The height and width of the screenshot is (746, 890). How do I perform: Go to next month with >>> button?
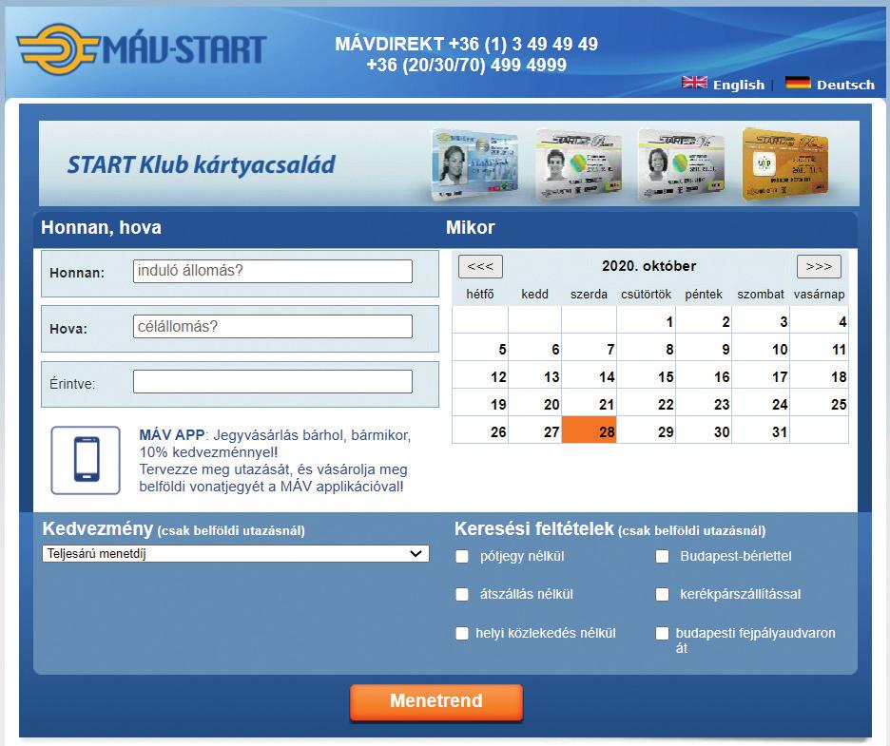819,267
